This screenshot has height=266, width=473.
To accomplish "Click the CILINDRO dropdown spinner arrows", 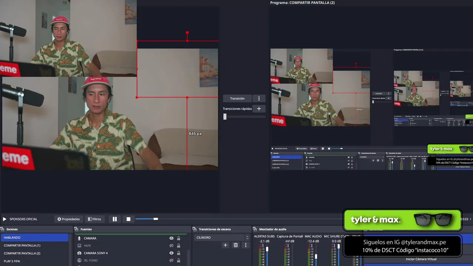I will click(x=247, y=238).
